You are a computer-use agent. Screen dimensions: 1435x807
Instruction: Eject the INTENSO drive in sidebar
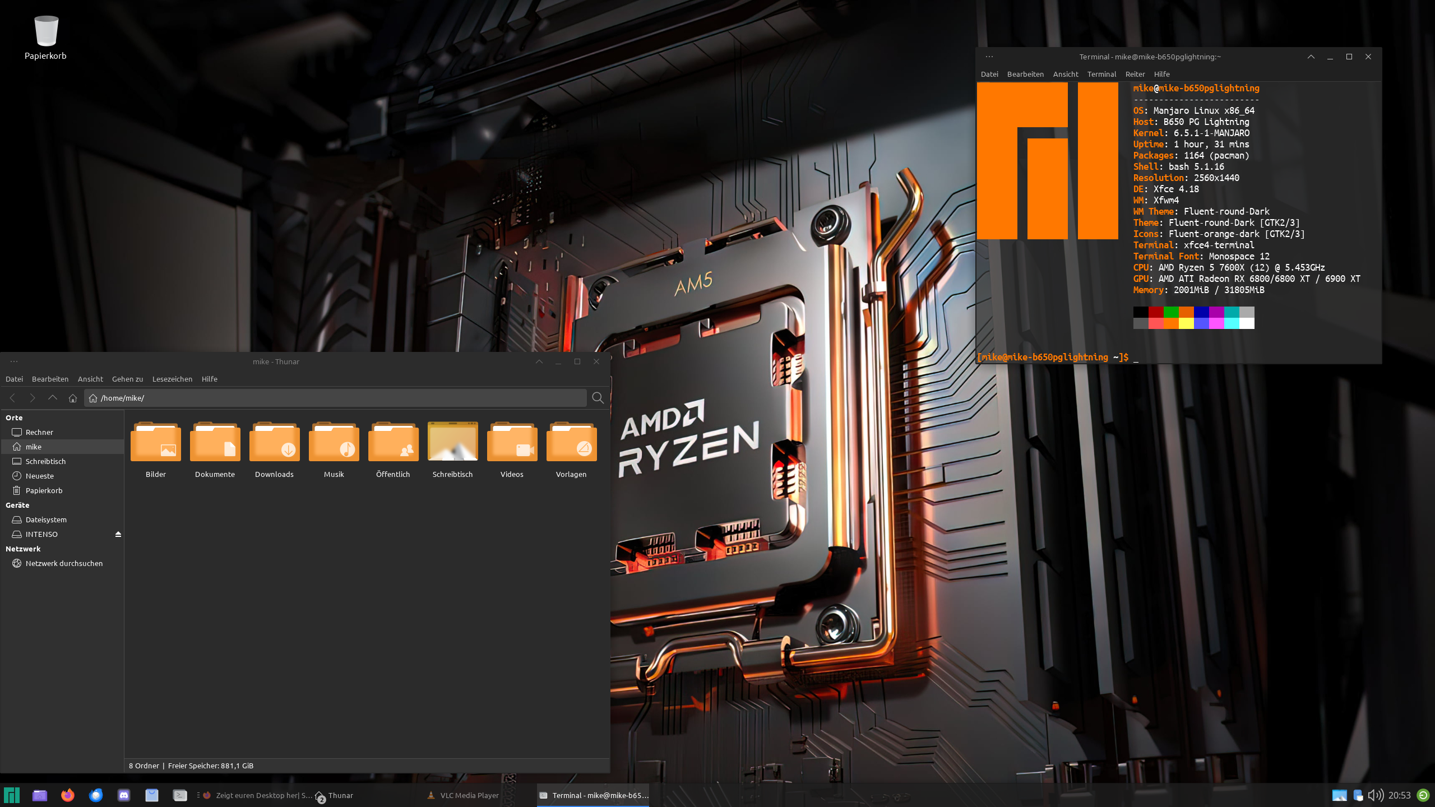pos(118,534)
